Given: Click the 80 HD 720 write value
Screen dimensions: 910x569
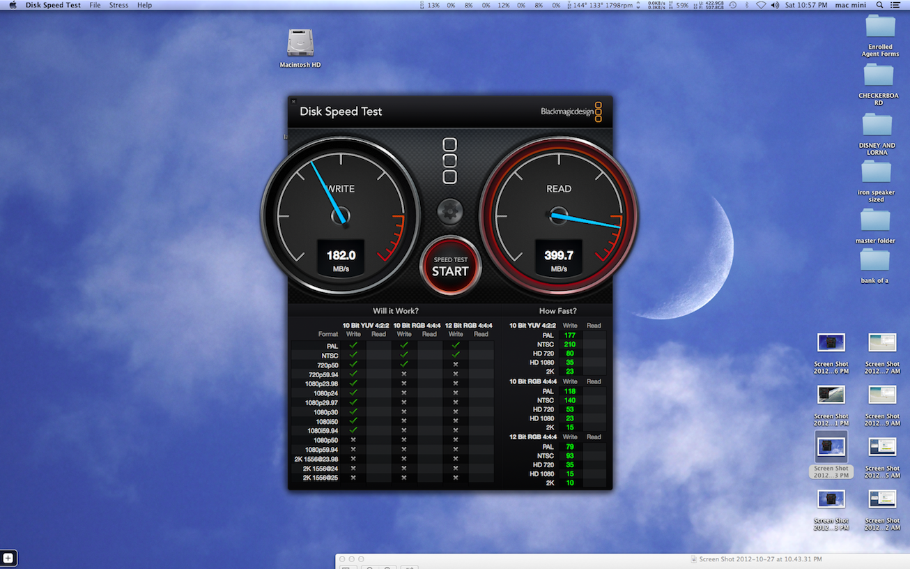Looking at the screenshot, I should (x=570, y=354).
